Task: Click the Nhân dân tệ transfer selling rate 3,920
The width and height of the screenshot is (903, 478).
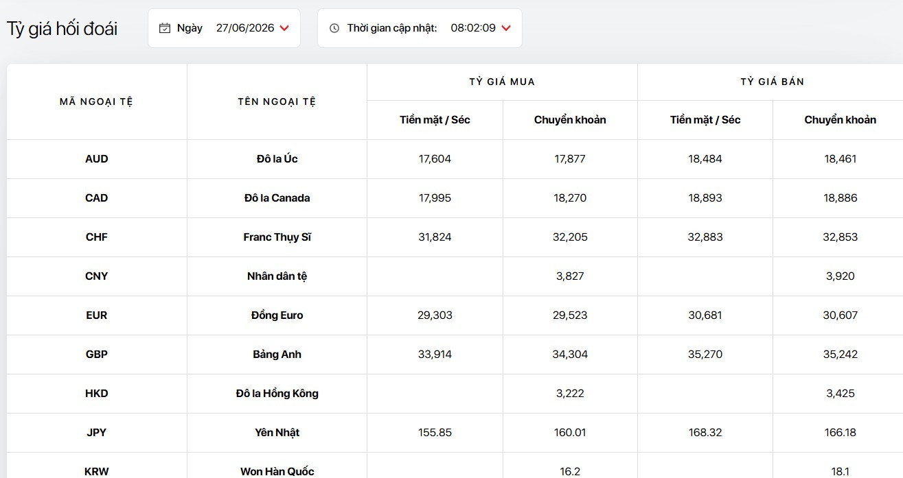Action: coord(841,276)
